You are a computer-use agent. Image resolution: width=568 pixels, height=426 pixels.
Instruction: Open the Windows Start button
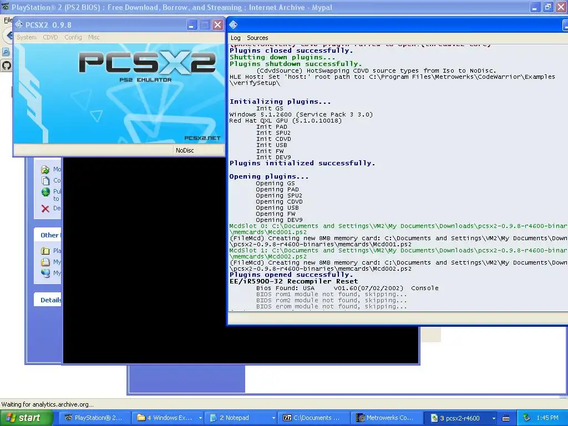tap(26, 418)
